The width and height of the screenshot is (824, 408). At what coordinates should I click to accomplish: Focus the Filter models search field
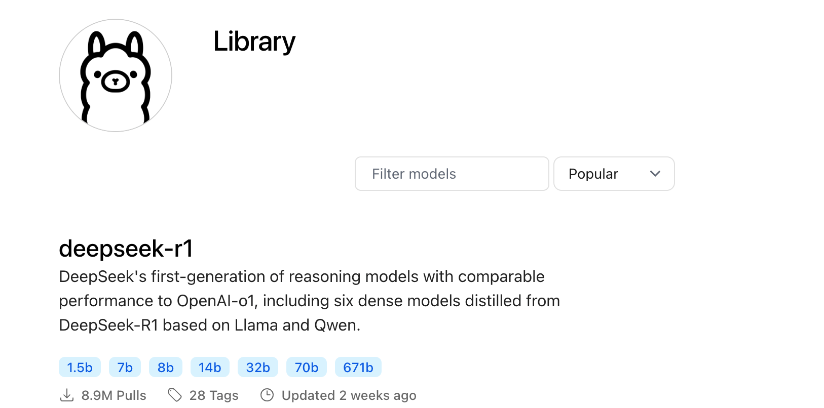click(452, 174)
